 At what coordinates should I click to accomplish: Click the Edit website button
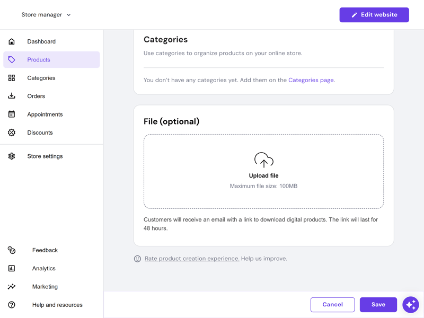(374, 15)
